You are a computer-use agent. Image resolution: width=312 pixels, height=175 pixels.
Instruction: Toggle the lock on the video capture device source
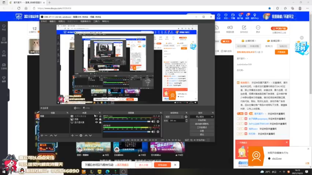coord(100,116)
